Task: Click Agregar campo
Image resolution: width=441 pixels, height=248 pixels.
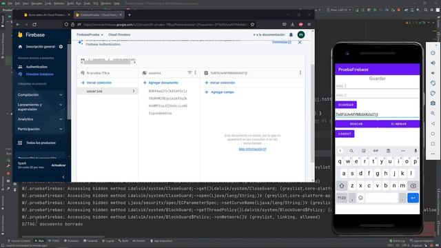Action: [x=219, y=92]
